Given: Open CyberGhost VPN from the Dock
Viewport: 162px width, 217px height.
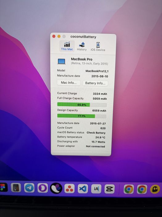Looking at the screenshot, I should pyautogui.click(x=155, y=189).
